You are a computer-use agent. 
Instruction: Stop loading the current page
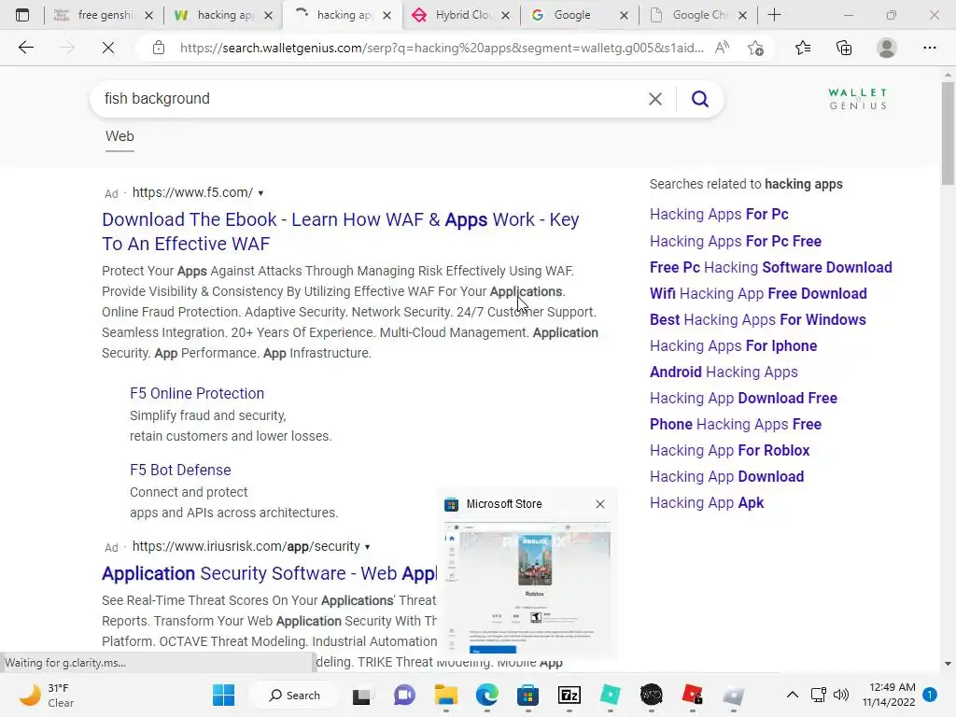(108, 48)
